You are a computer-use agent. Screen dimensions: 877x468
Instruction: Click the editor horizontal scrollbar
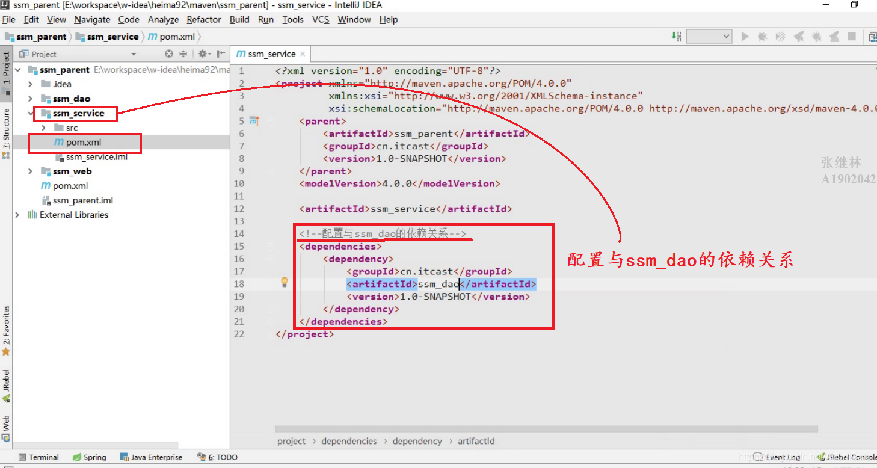546,429
